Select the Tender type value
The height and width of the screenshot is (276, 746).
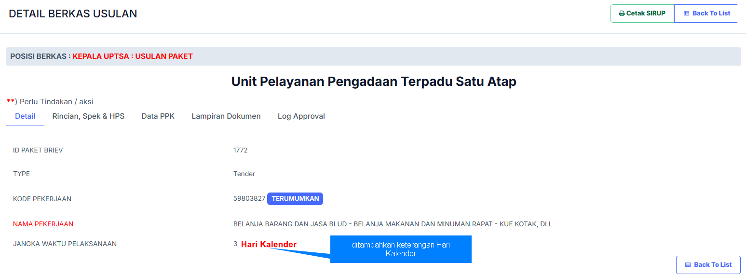pos(244,174)
